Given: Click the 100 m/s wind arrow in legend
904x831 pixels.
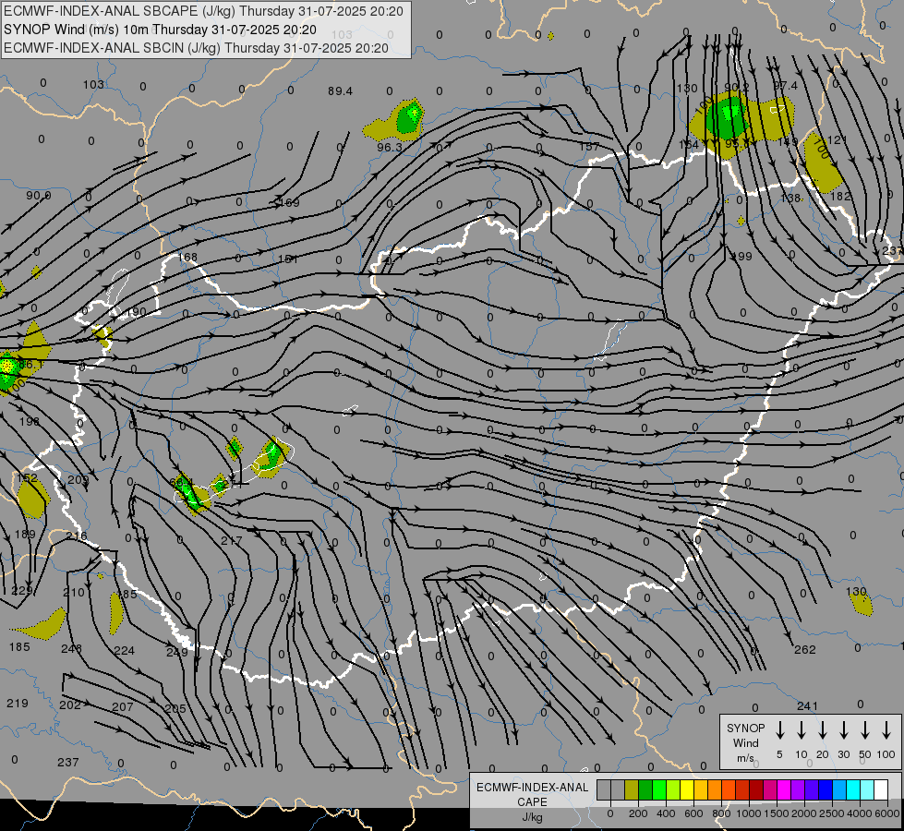Looking at the screenshot, I should point(886,730).
